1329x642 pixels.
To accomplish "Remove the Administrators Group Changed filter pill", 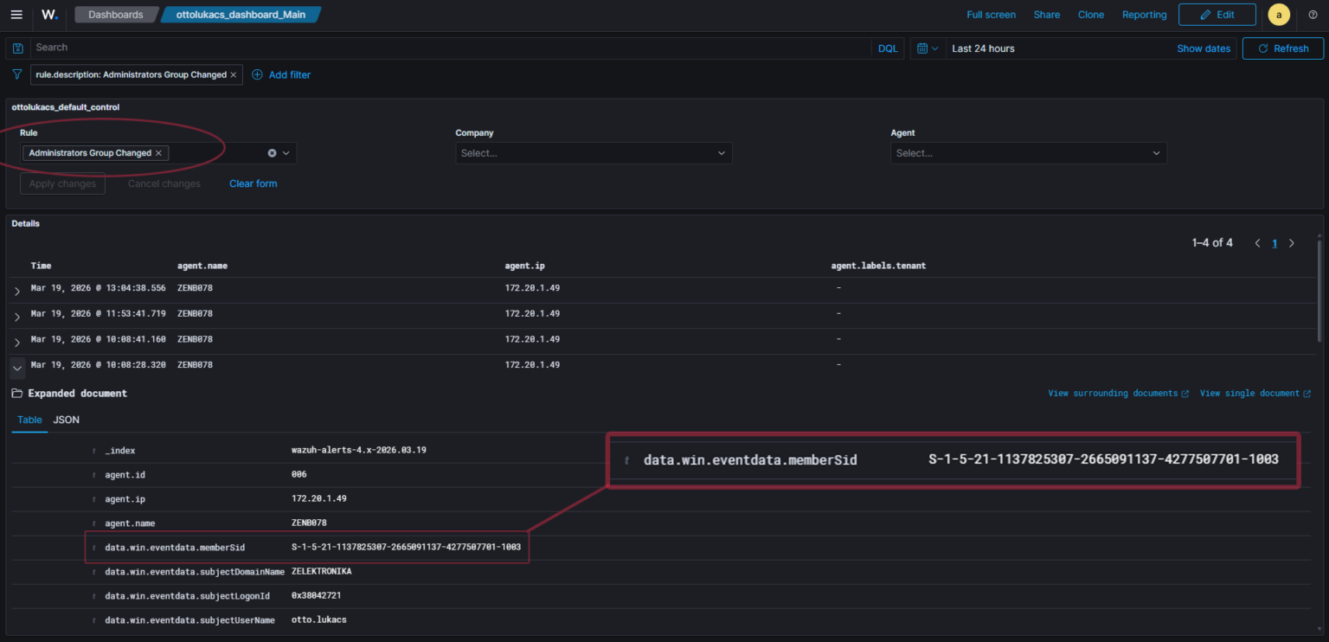I will click(x=234, y=75).
